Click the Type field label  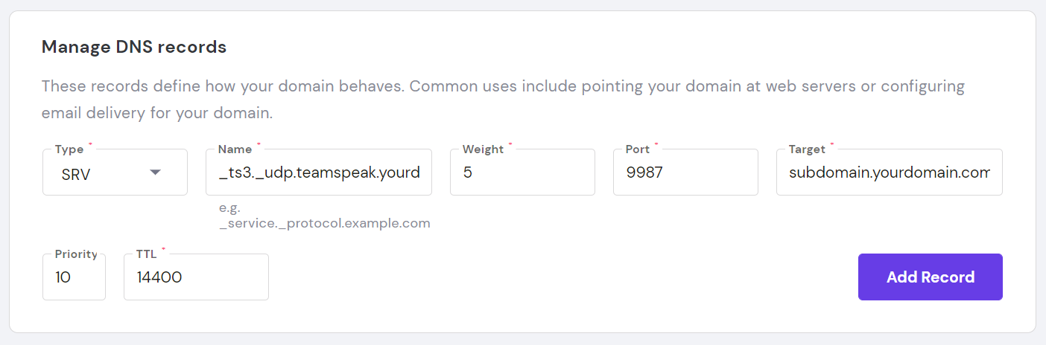pyautogui.click(x=69, y=149)
